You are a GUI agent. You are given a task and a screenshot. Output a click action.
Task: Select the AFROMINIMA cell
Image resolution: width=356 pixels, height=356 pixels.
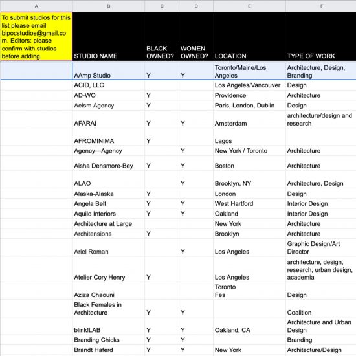[x=109, y=137]
